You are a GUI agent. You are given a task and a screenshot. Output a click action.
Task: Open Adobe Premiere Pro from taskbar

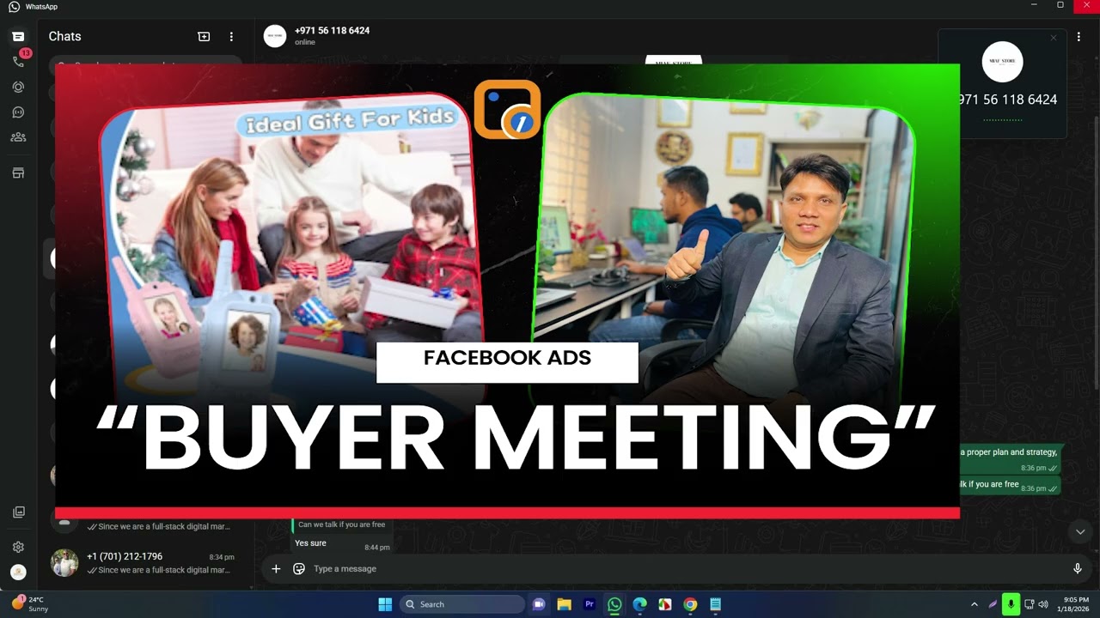590,604
